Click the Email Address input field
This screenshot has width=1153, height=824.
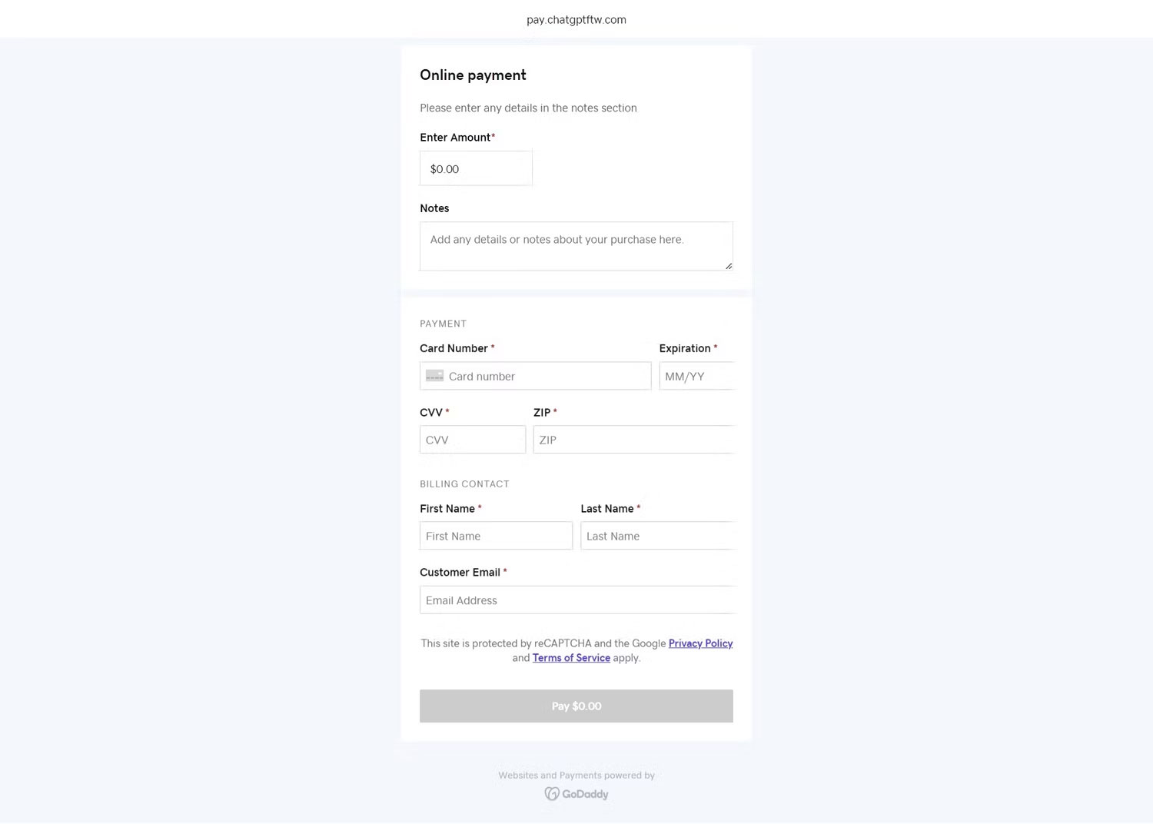576,600
